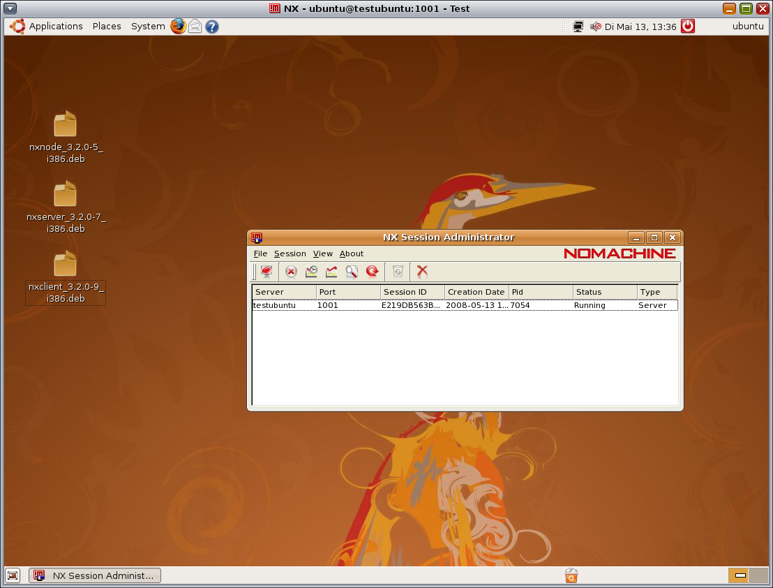Close the NX Session Administrator window
Image resolution: width=773 pixels, height=588 pixels.
point(673,237)
